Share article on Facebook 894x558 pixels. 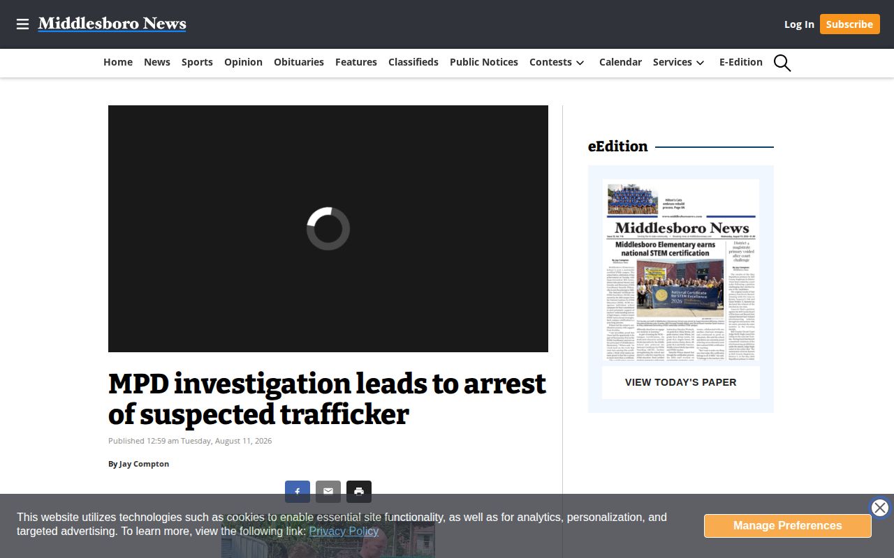coord(297,492)
